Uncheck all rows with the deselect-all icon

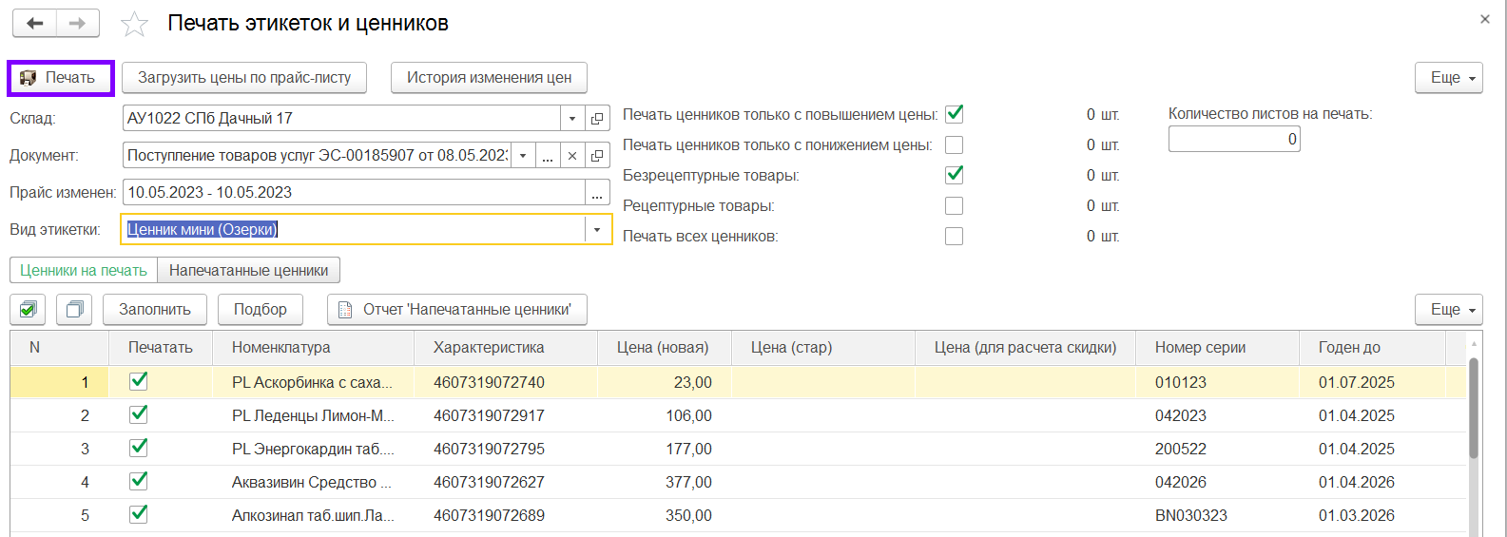[73, 309]
